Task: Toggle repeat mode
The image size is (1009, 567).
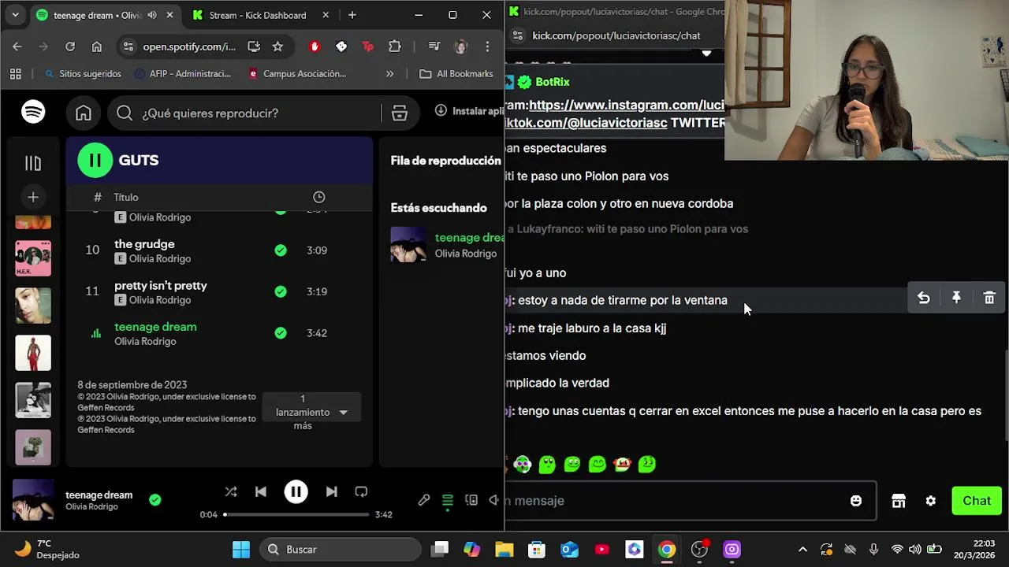Action: [x=361, y=491]
